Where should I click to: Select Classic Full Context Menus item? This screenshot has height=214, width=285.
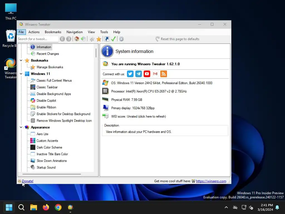[x=54, y=81]
